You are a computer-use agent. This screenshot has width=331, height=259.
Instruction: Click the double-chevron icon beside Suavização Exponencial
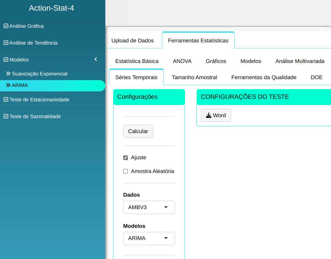click(x=8, y=74)
